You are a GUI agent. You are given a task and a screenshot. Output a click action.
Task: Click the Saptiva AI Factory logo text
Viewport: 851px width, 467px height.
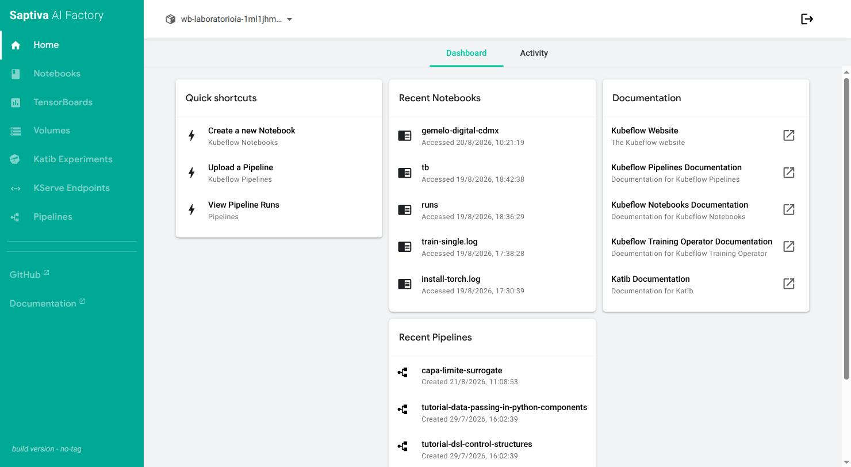pyautogui.click(x=56, y=16)
